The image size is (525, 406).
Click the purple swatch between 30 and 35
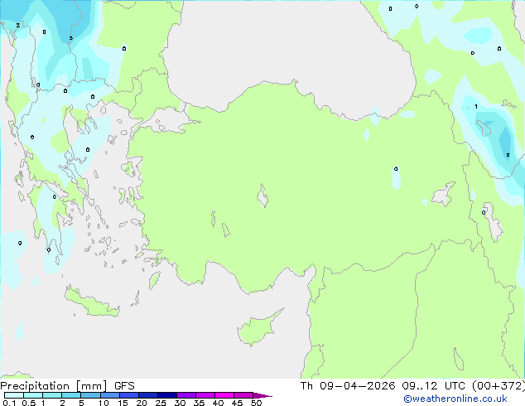(186, 395)
